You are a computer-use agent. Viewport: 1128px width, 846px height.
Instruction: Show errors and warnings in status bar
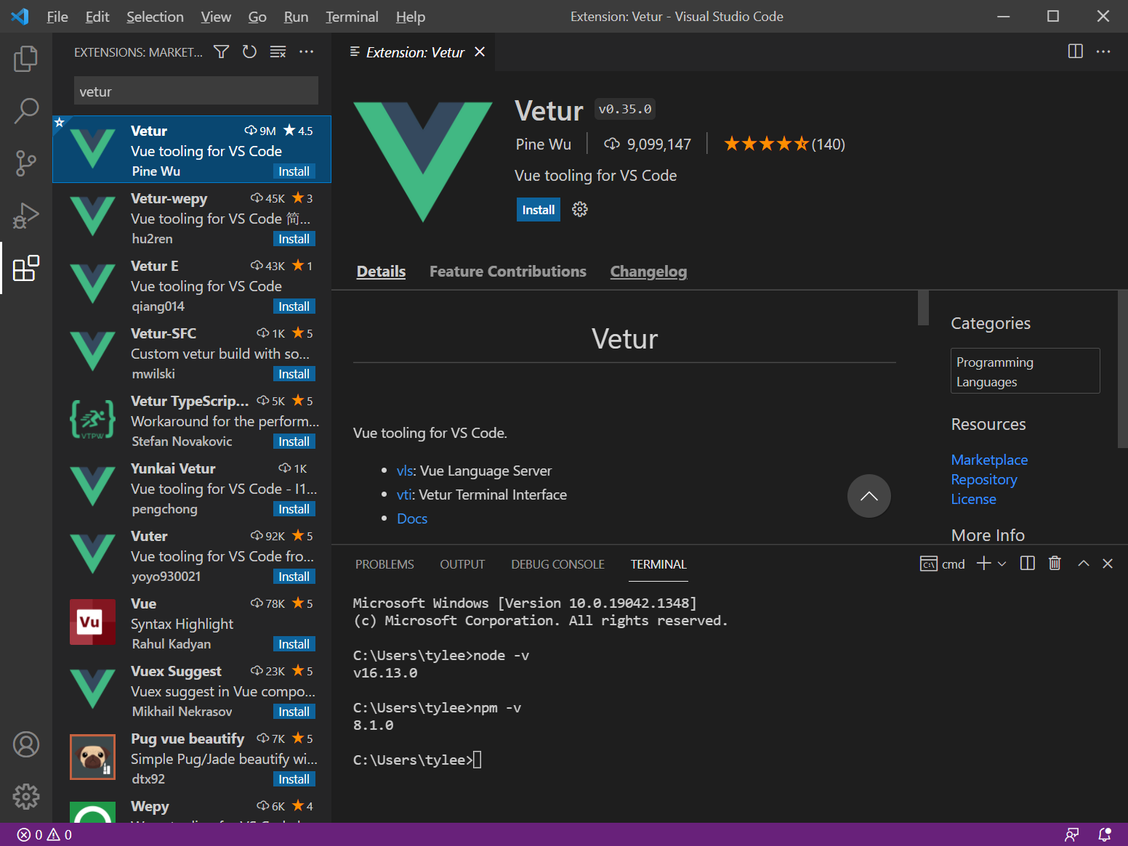point(44,834)
